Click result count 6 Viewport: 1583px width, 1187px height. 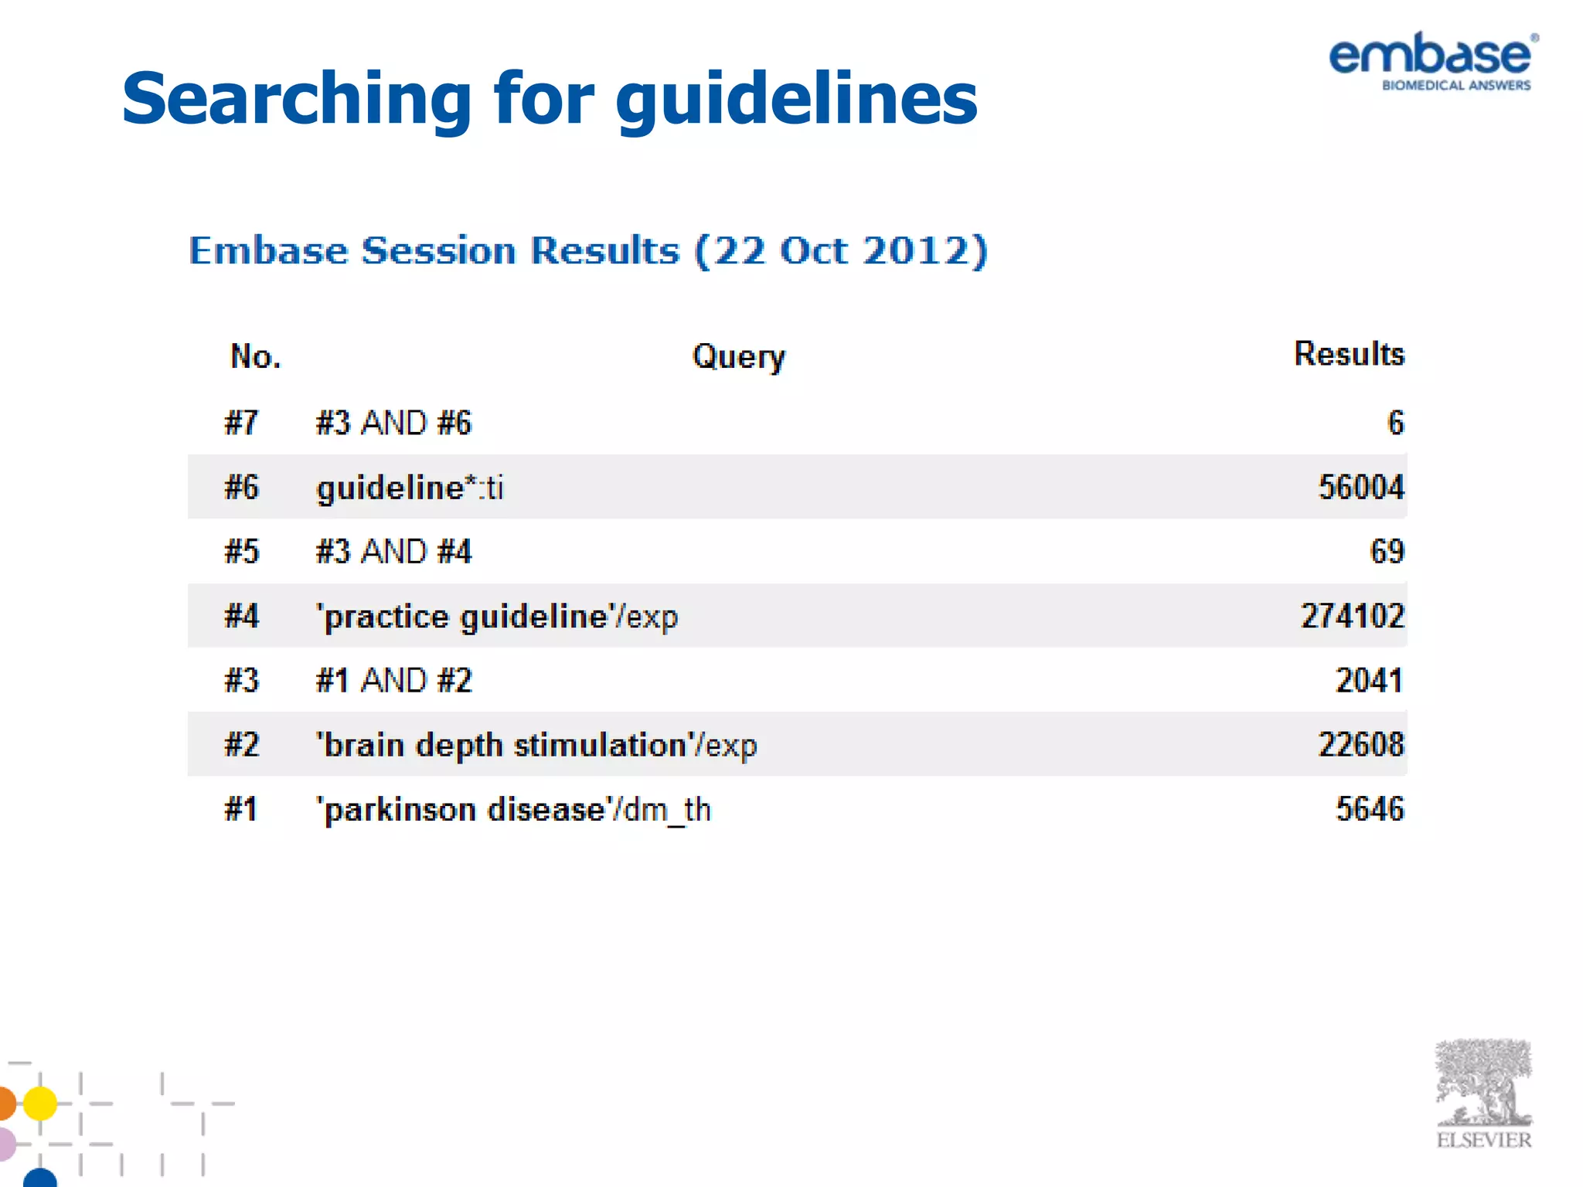(1396, 423)
